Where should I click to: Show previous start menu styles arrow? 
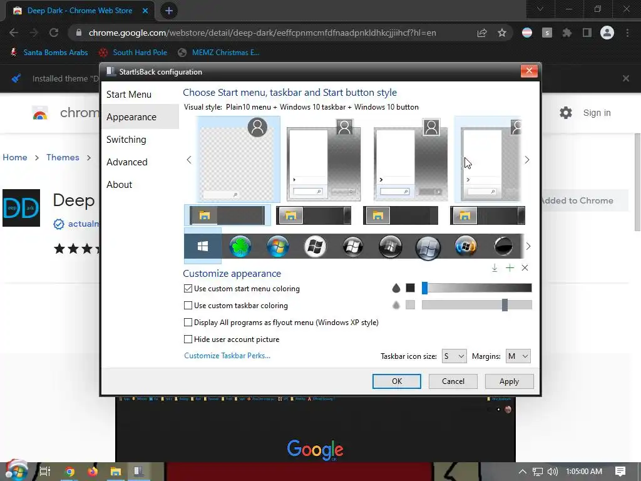[x=189, y=160]
